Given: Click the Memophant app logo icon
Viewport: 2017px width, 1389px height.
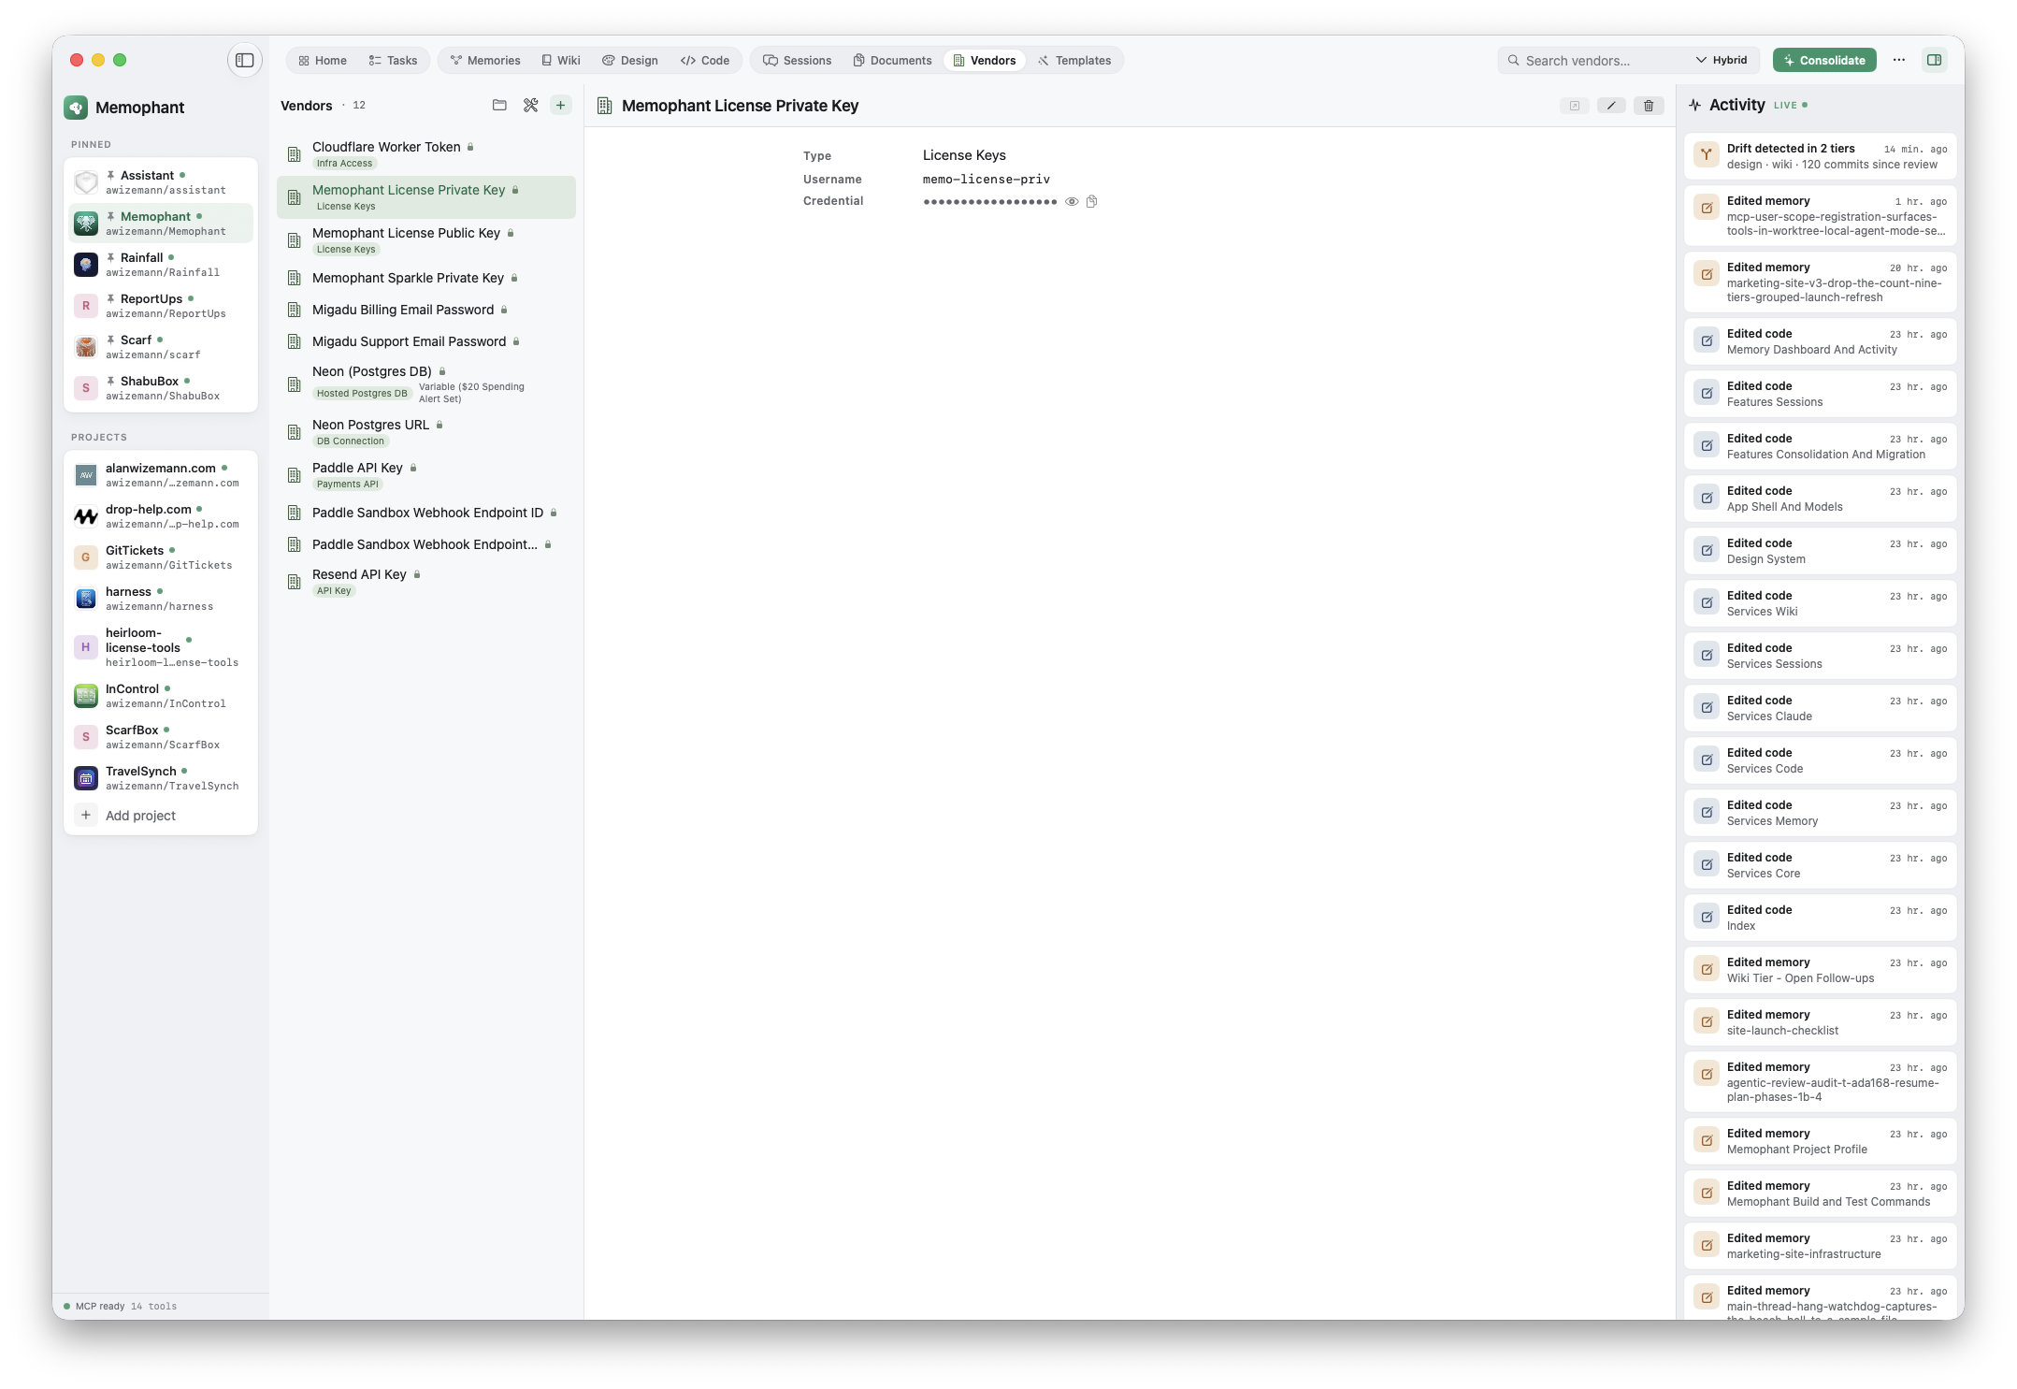Looking at the screenshot, I should pyautogui.click(x=76, y=108).
